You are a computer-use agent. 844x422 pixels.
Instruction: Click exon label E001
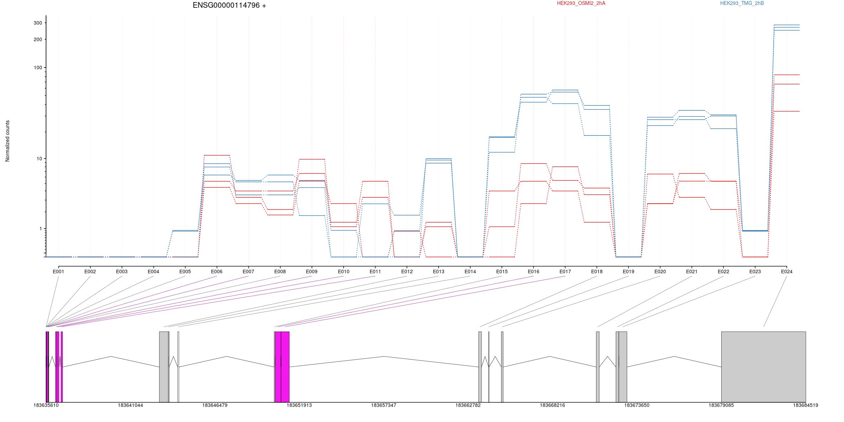click(58, 271)
